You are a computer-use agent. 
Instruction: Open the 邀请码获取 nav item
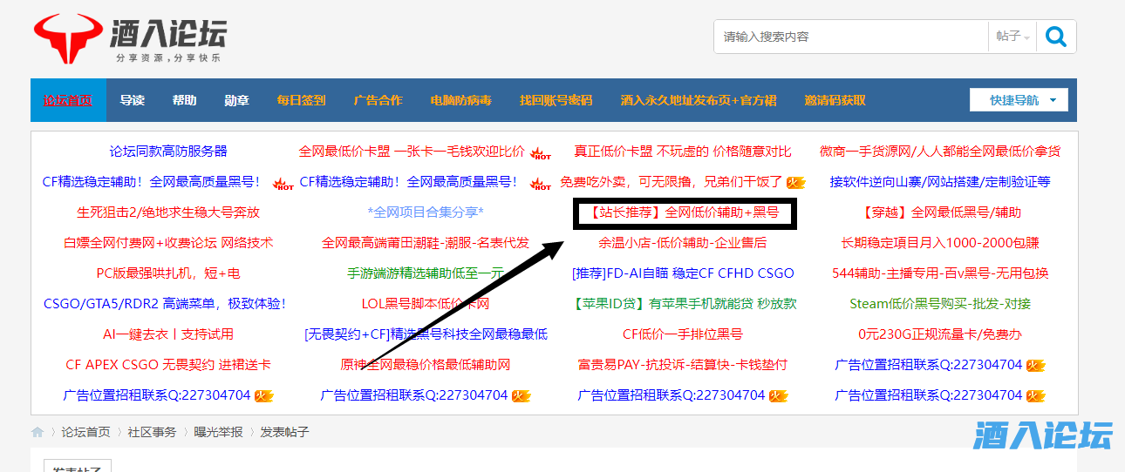pos(835,100)
